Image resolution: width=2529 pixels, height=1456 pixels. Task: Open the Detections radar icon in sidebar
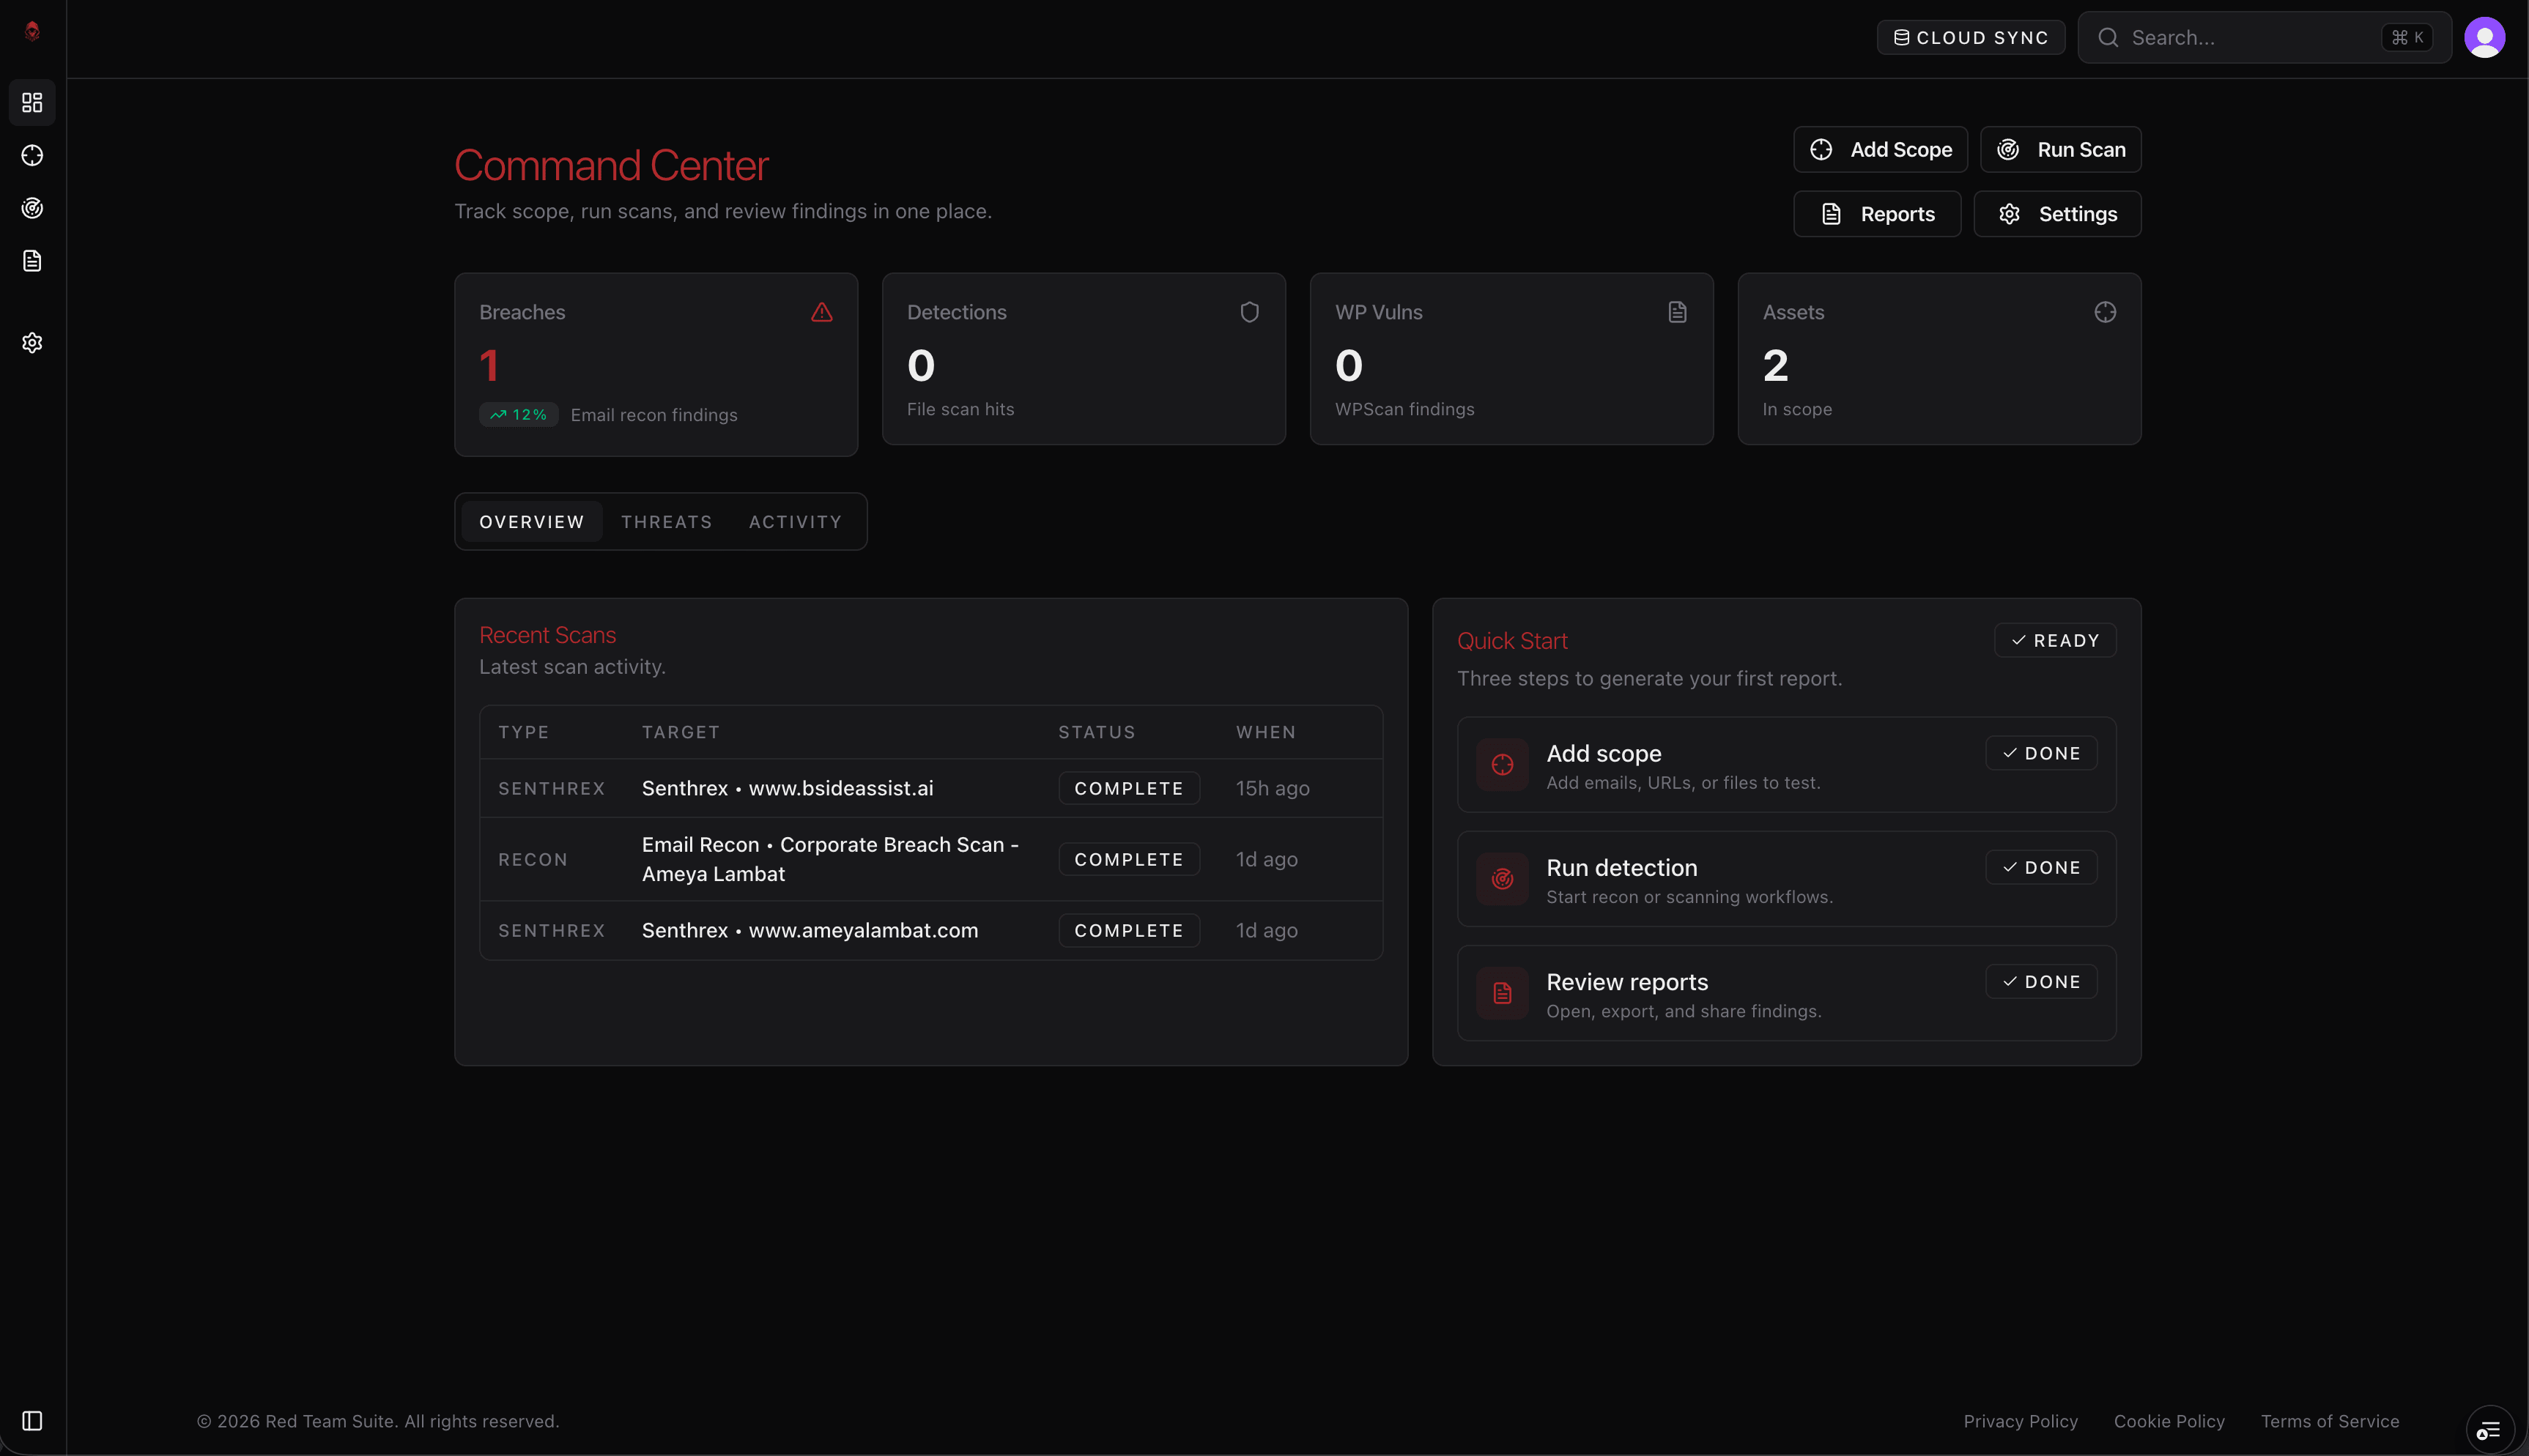[33, 208]
